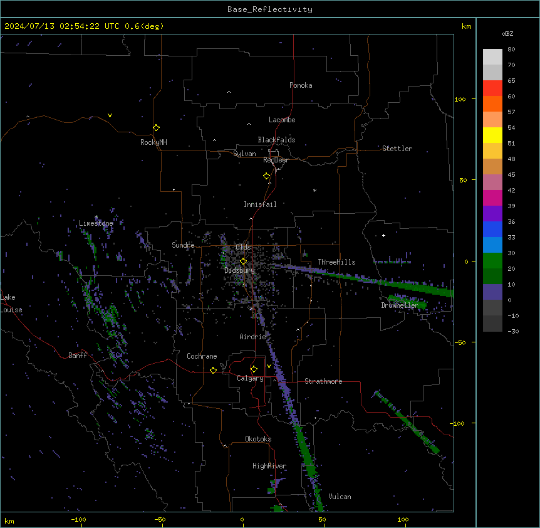Screen dimensions: 540x528
Task: Click the Sylvan label
Action: pos(244,154)
